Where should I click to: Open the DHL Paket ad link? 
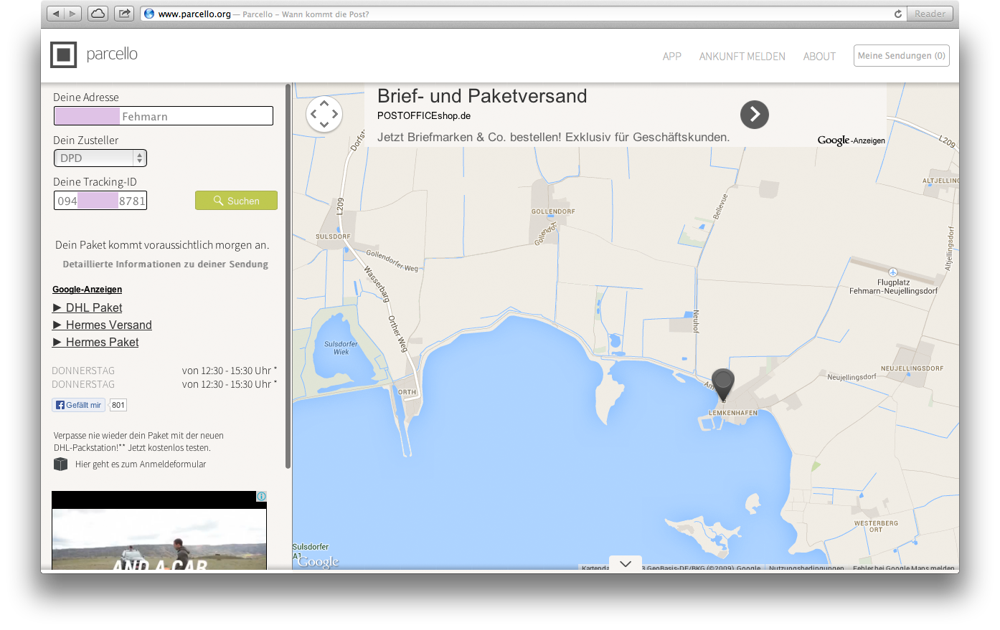[x=88, y=307]
